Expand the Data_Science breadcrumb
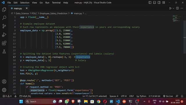The width and height of the screenshot is (186, 105). [x=22, y=13]
